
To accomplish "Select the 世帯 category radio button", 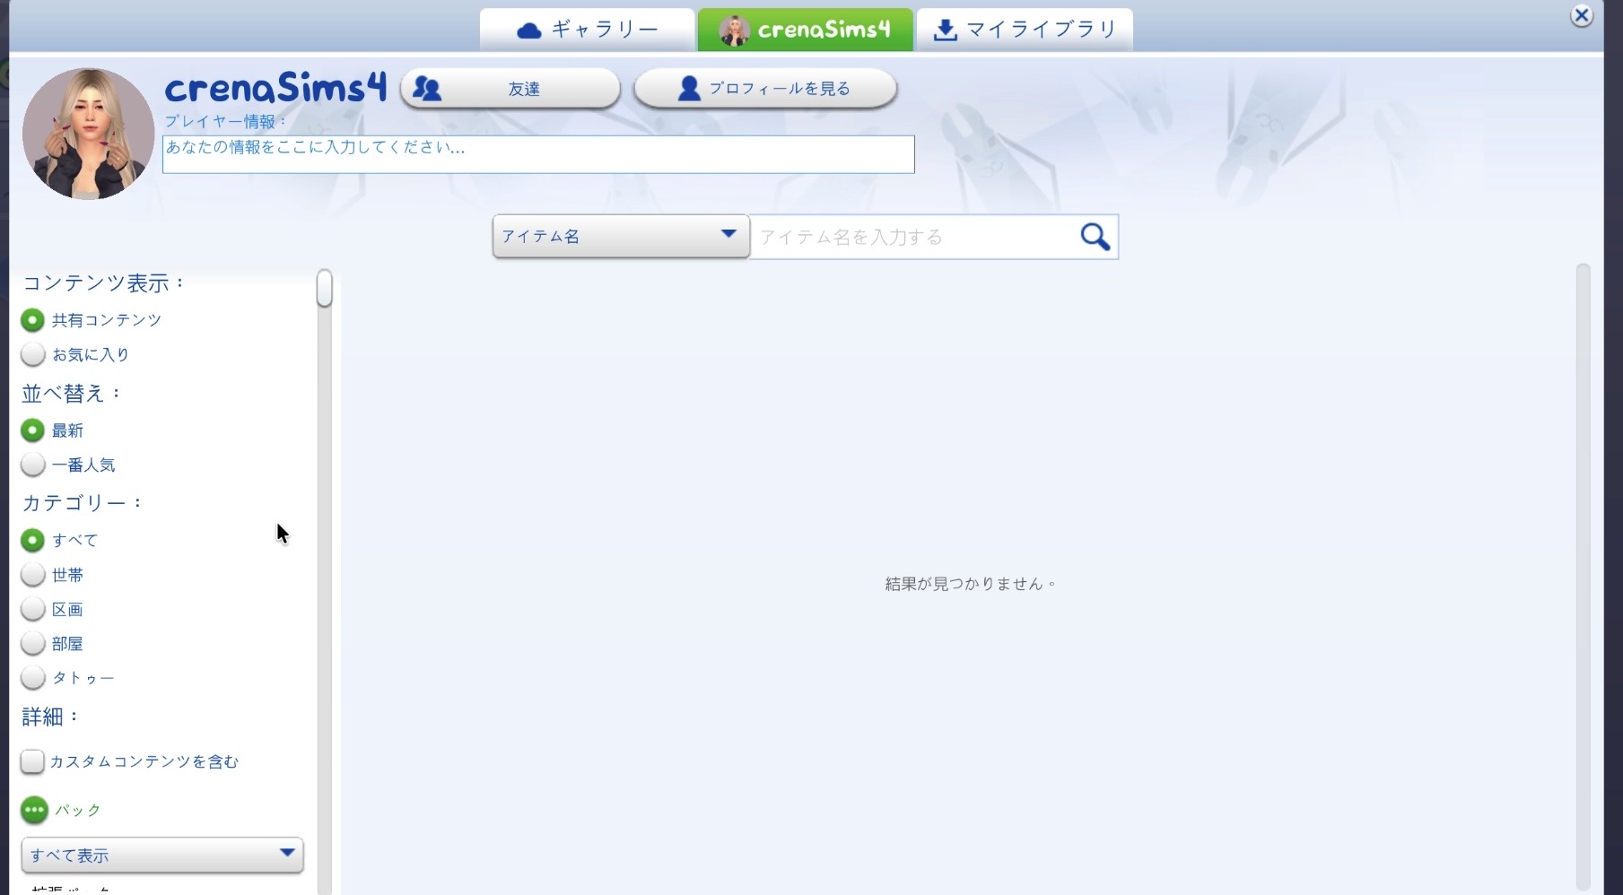I will point(33,575).
